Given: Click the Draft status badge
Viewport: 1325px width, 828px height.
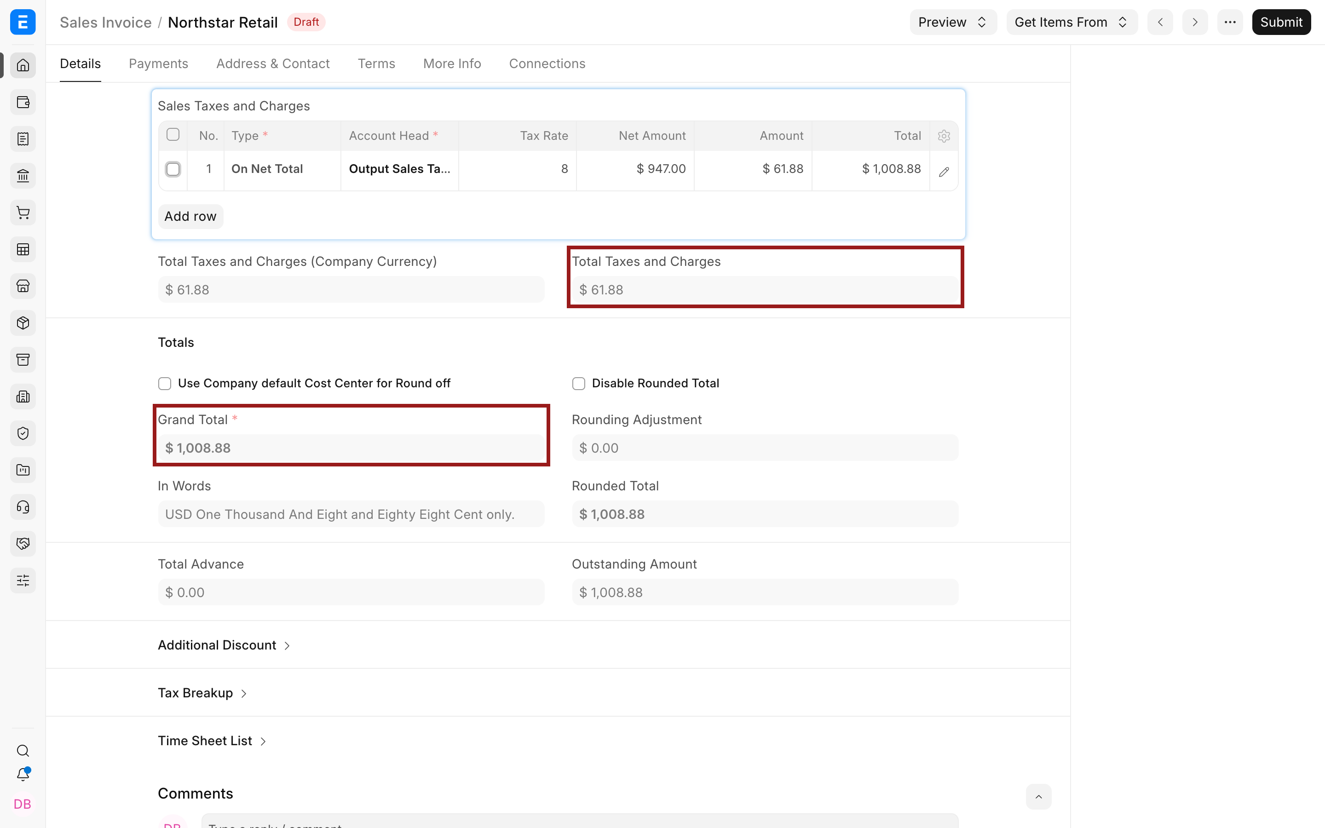Looking at the screenshot, I should pos(306,22).
